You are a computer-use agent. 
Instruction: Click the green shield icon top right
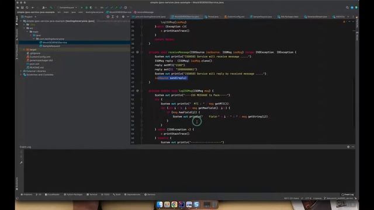(356, 8)
